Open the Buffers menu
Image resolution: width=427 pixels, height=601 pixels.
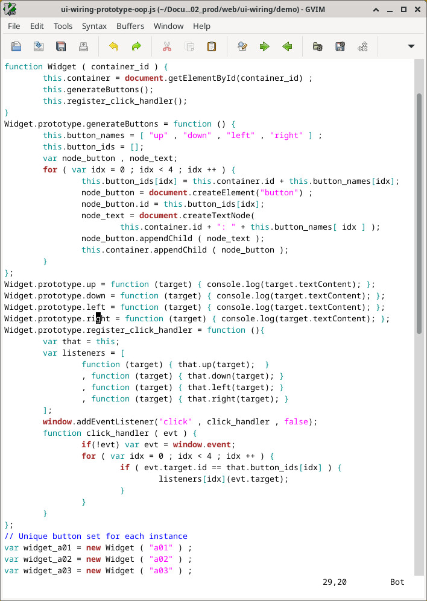[130, 26]
